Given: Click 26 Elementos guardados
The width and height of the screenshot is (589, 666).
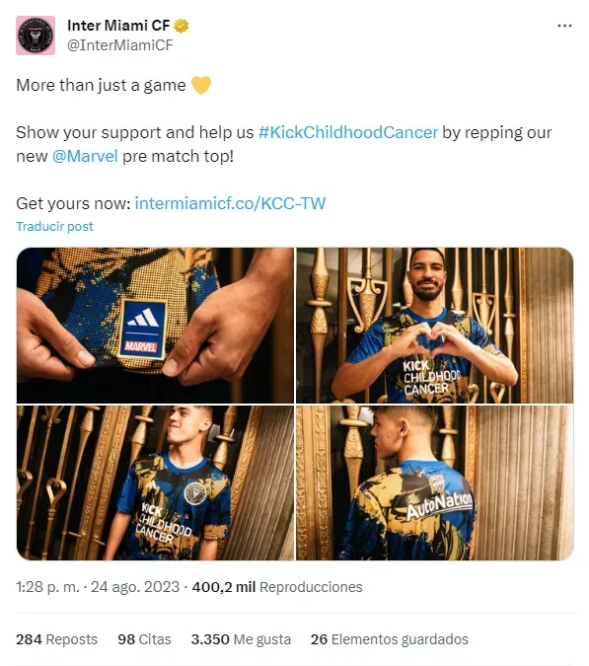Looking at the screenshot, I should pos(390,639).
